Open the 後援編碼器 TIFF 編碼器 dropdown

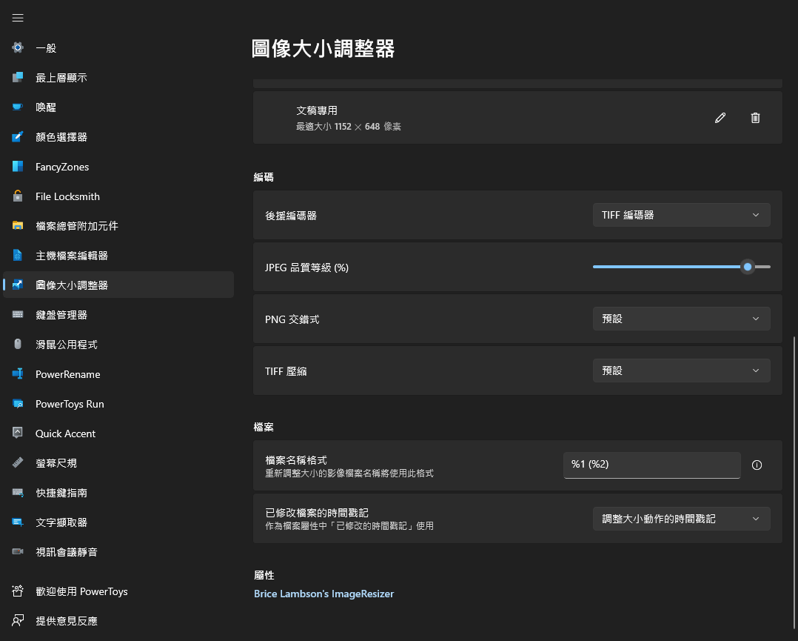(680, 215)
